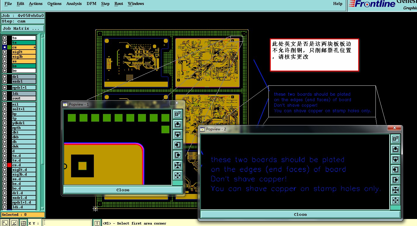Click the datum origin crosshair on the canvas
This screenshot has height=226, width=417.
pos(95,209)
